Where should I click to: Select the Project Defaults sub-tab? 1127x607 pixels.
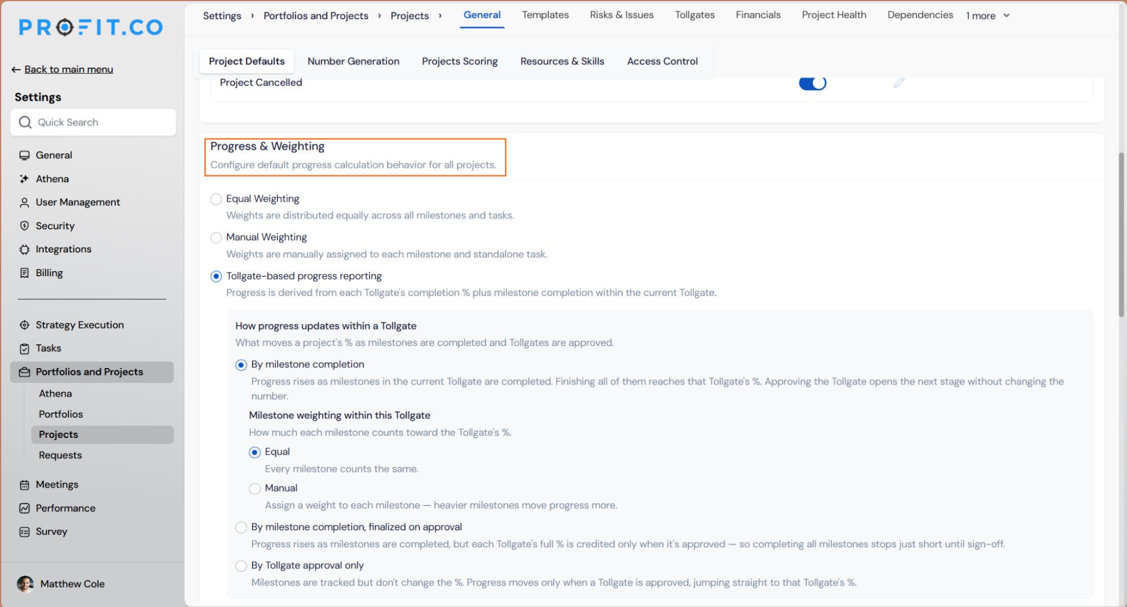point(246,61)
